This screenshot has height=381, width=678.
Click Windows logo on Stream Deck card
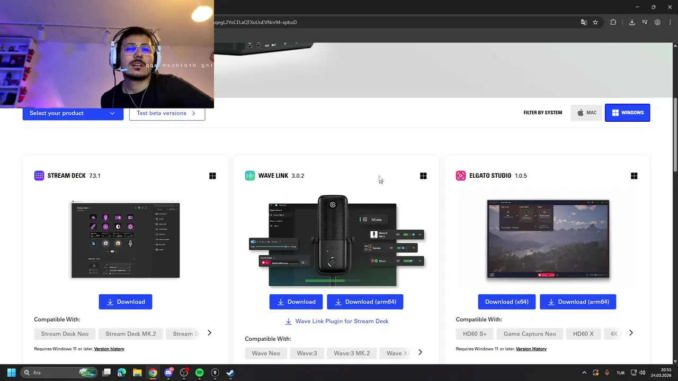212,176
